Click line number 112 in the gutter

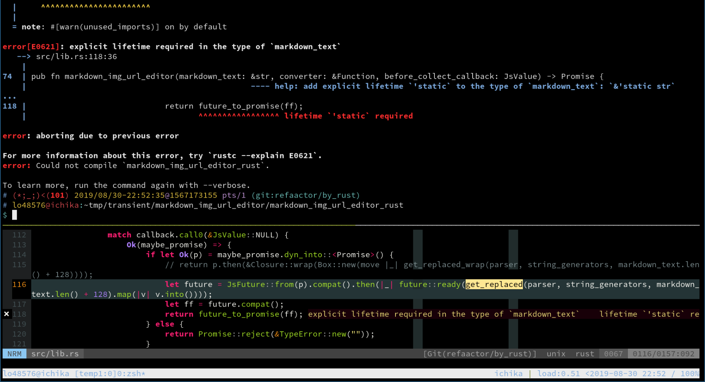(x=19, y=235)
